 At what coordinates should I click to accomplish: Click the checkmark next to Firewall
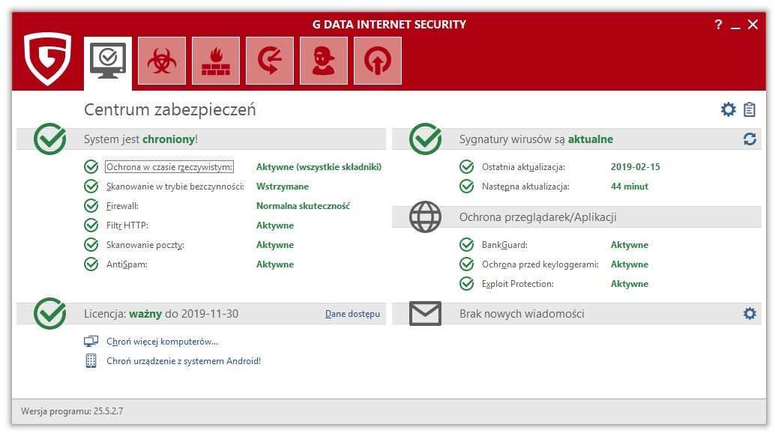coord(91,205)
